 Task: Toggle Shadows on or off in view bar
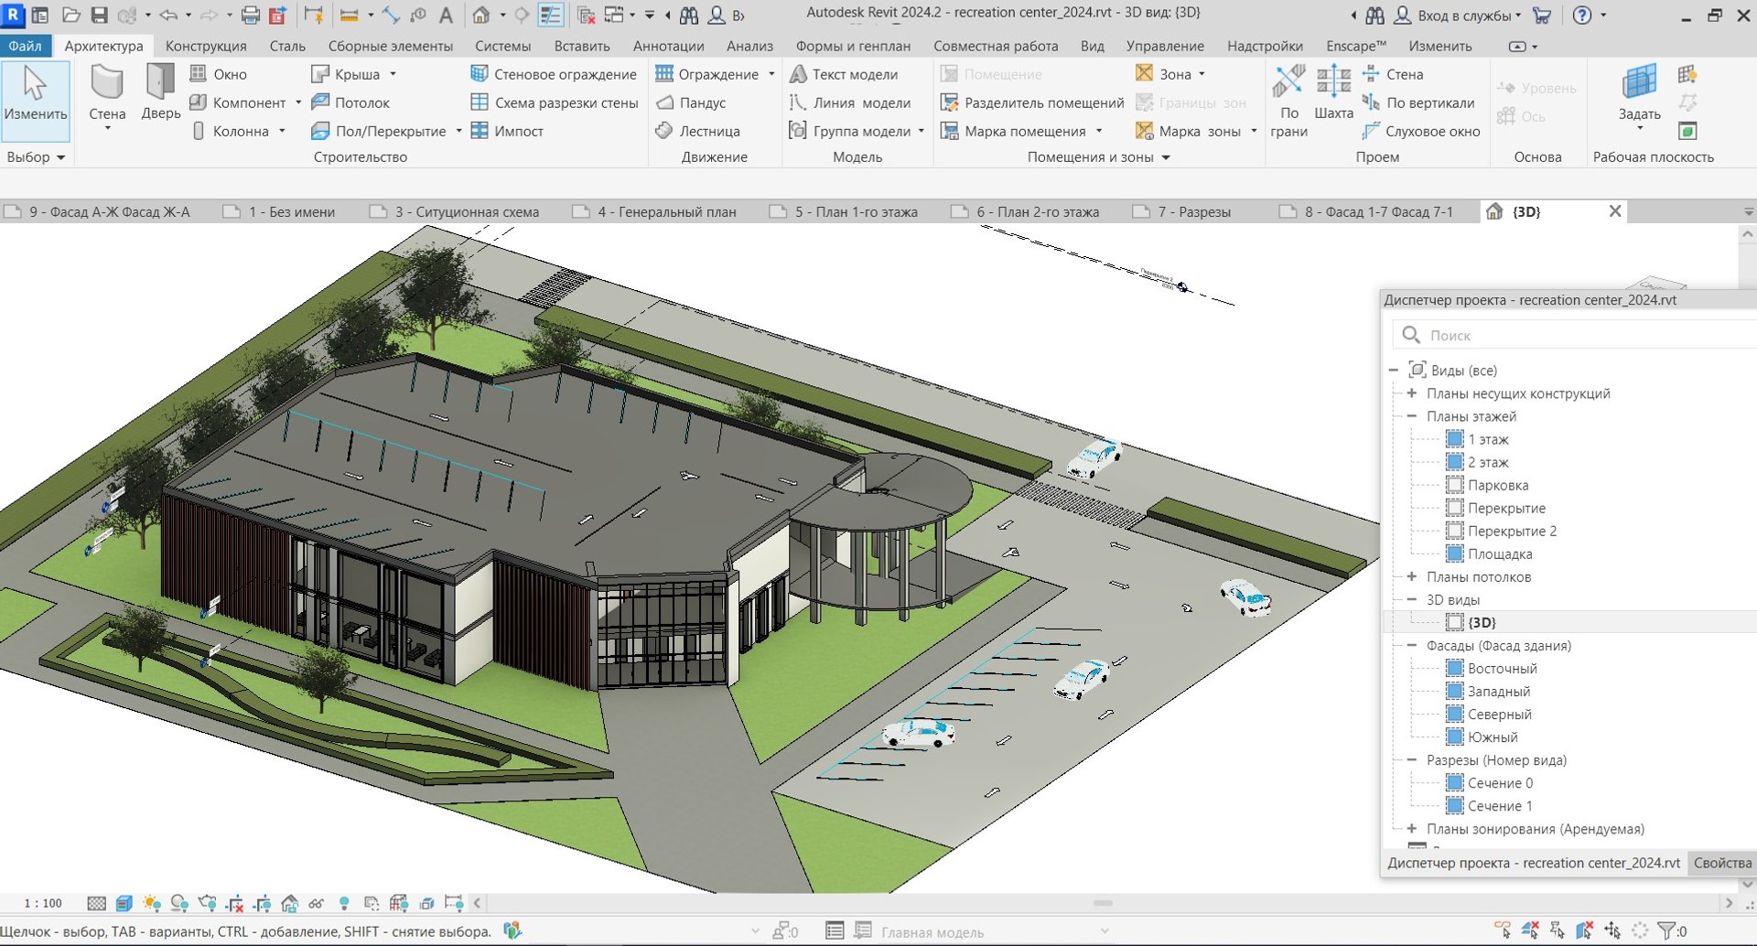[x=179, y=904]
